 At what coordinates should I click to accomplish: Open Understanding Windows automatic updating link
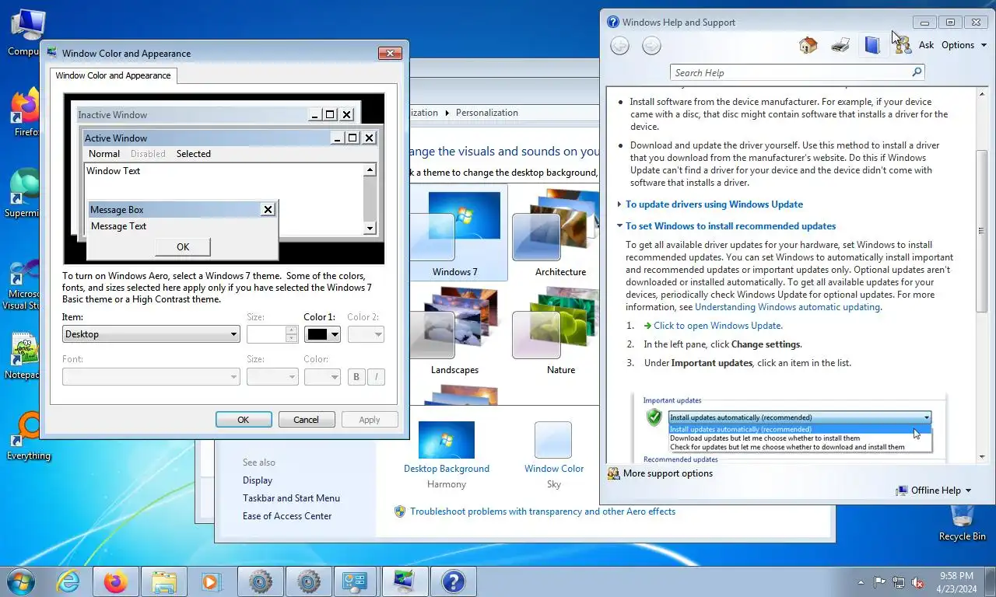tap(787, 307)
